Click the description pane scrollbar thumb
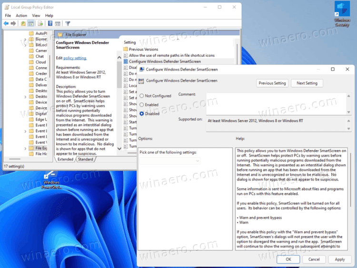The height and width of the screenshot is (268, 357). tap(119, 74)
